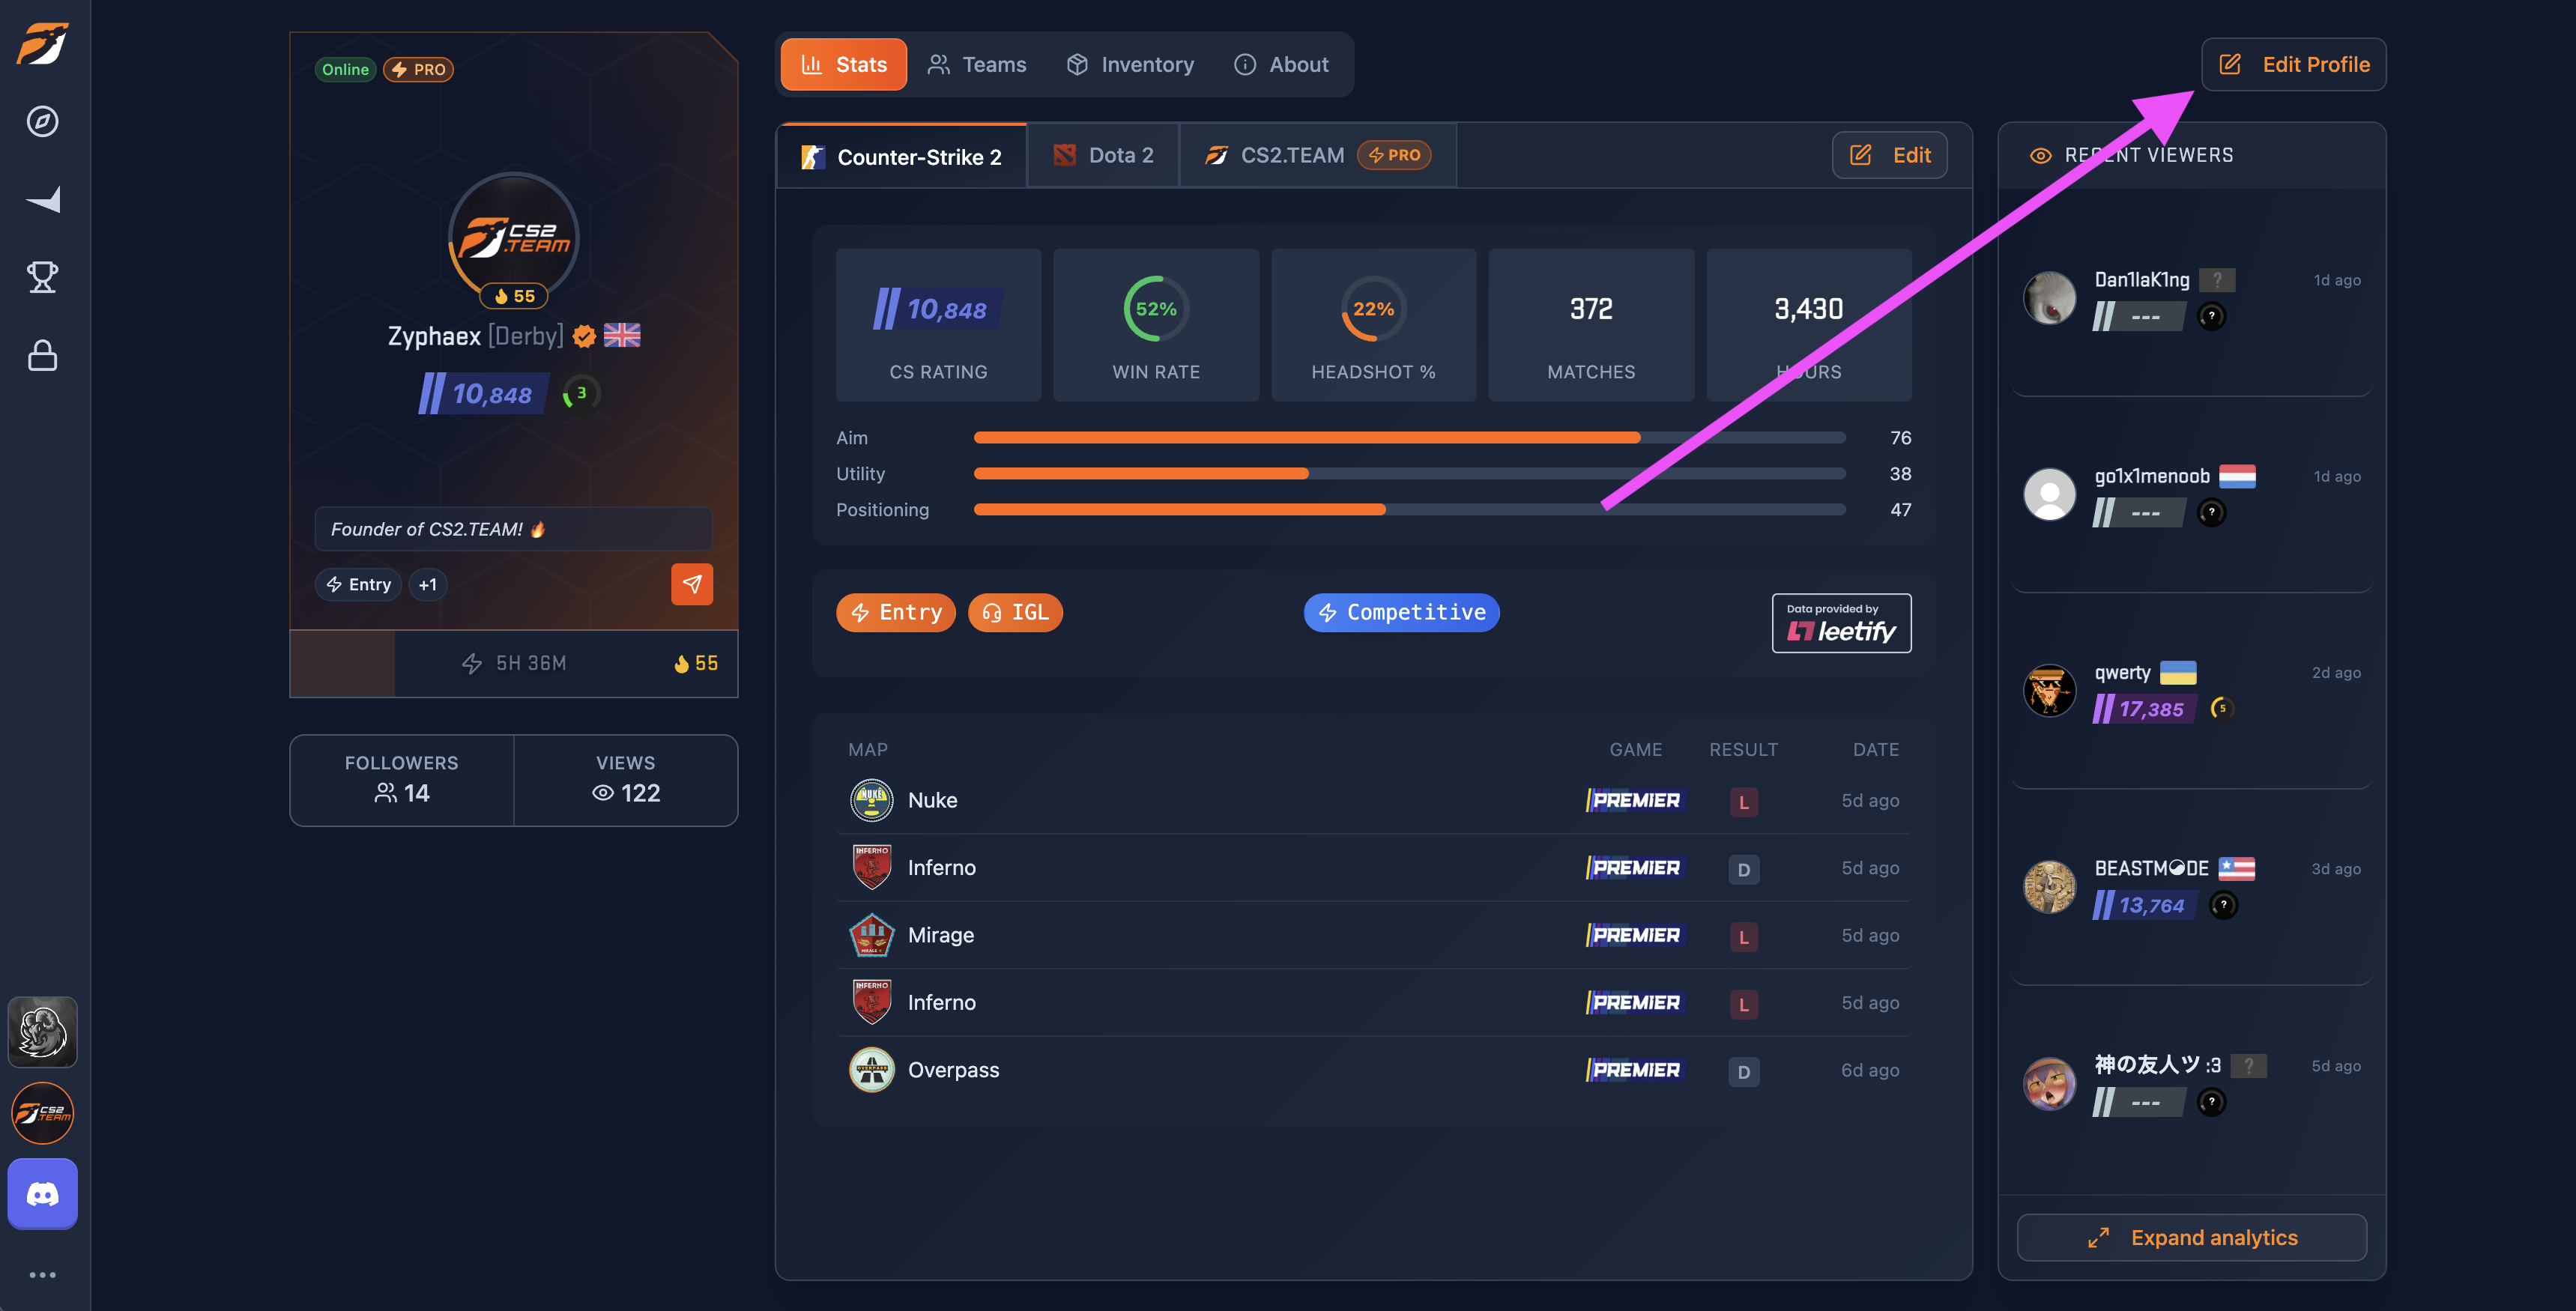
Task: Click the Online status badge
Action: [345, 69]
